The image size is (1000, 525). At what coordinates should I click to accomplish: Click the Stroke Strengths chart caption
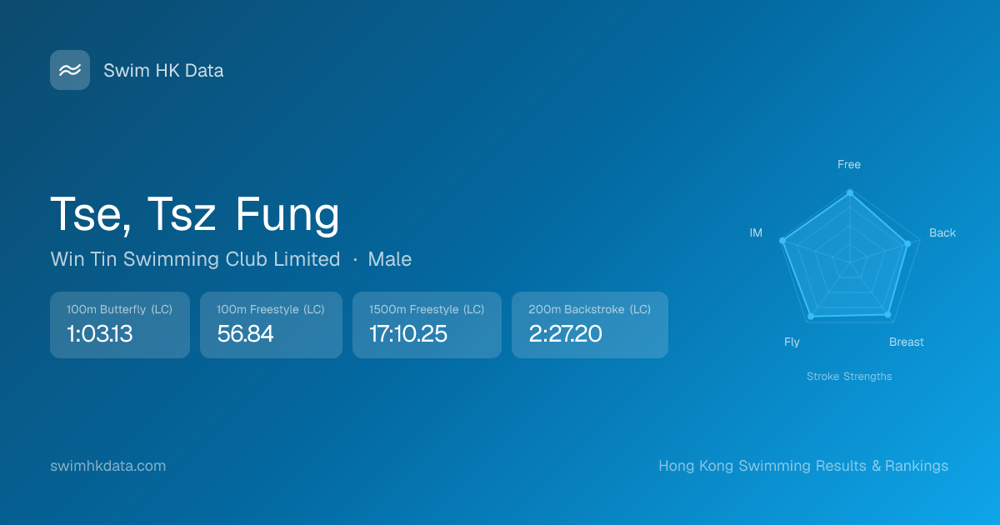pyautogui.click(x=849, y=377)
